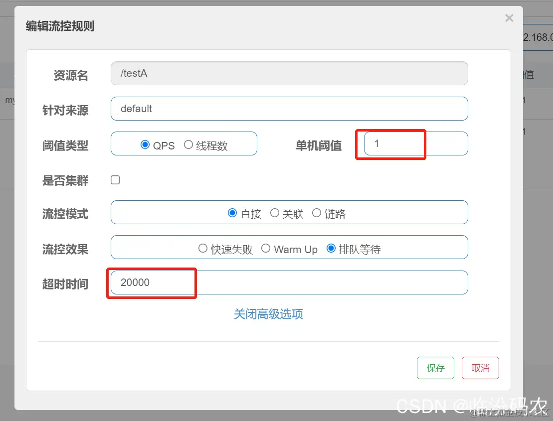Screen dimensions: 553x421
Task: Select the QPS threshold type
Action: [145, 145]
